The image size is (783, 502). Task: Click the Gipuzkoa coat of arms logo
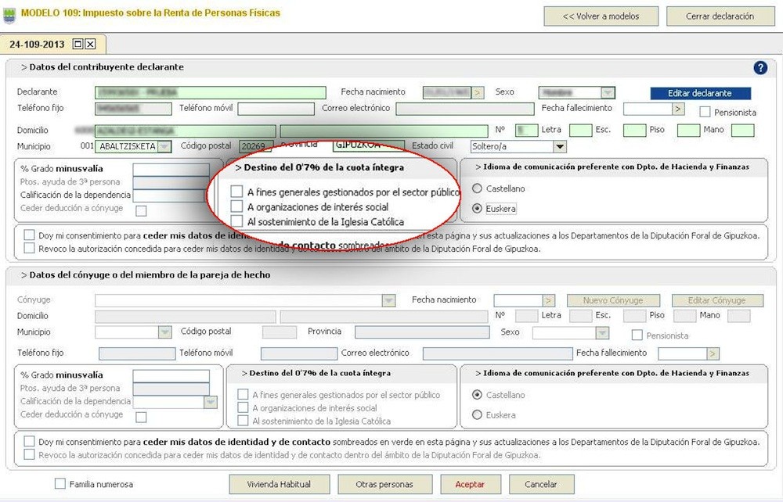[x=9, y=15]
